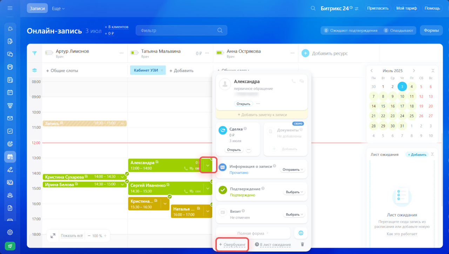
Task: Expand the Еще menu in top bar
Action: 58,8
